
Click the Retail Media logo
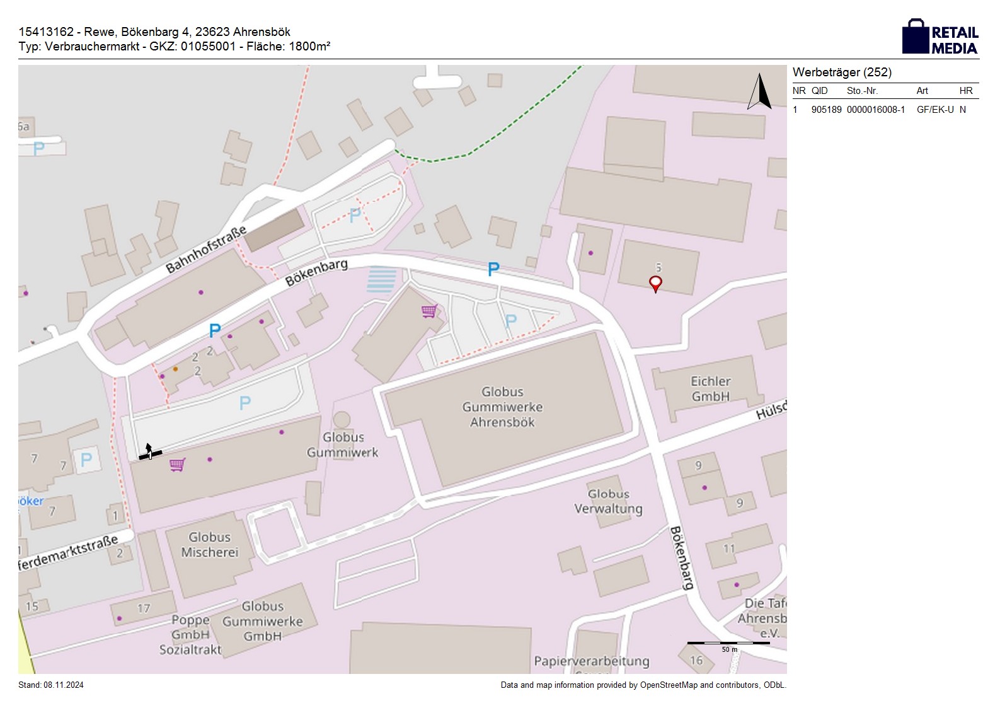(x=940, y=37)
